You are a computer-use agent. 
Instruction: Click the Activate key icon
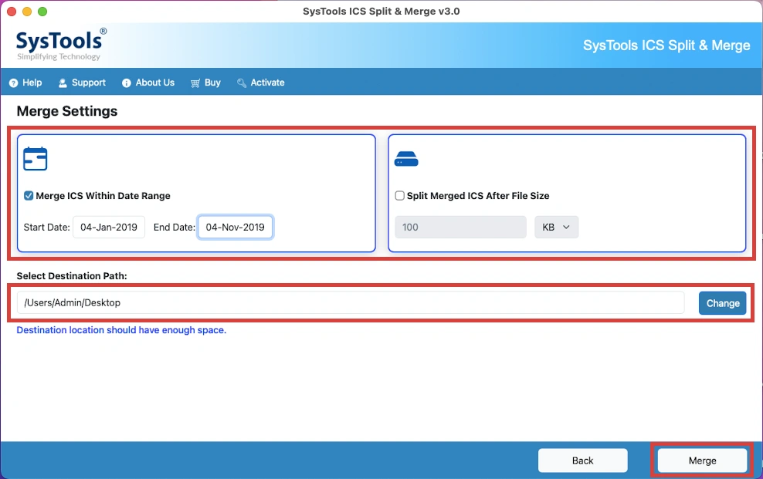(x=242, y=83)
